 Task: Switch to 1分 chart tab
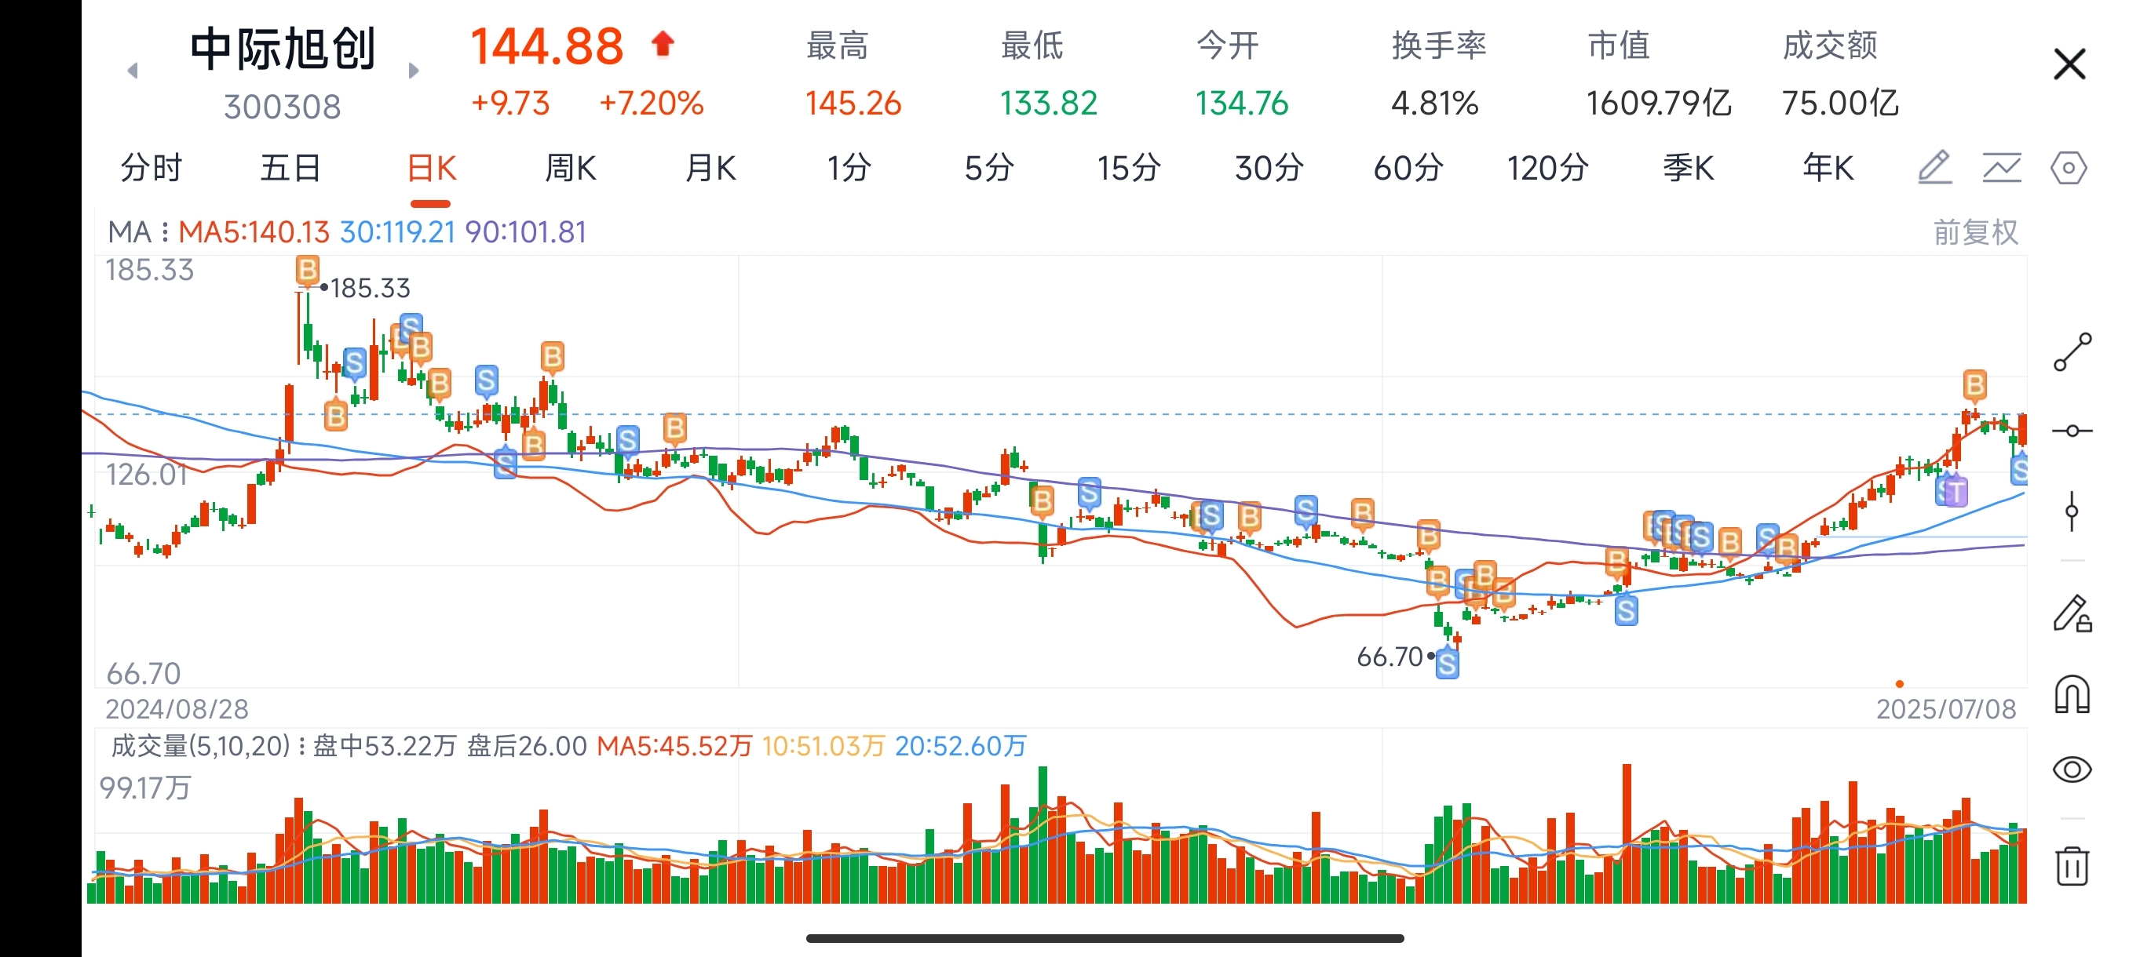tap(849, 169)
